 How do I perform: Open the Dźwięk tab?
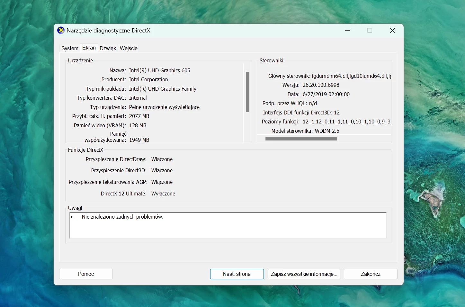[108, 48]
